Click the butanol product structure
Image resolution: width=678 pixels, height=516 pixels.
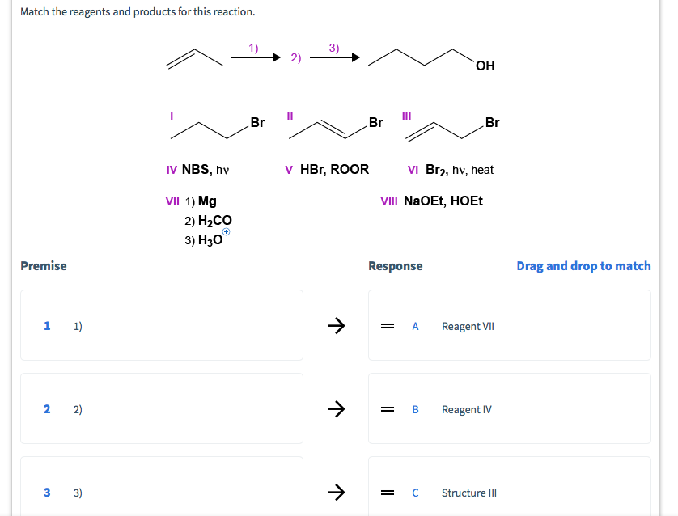[x=431, y=60]
